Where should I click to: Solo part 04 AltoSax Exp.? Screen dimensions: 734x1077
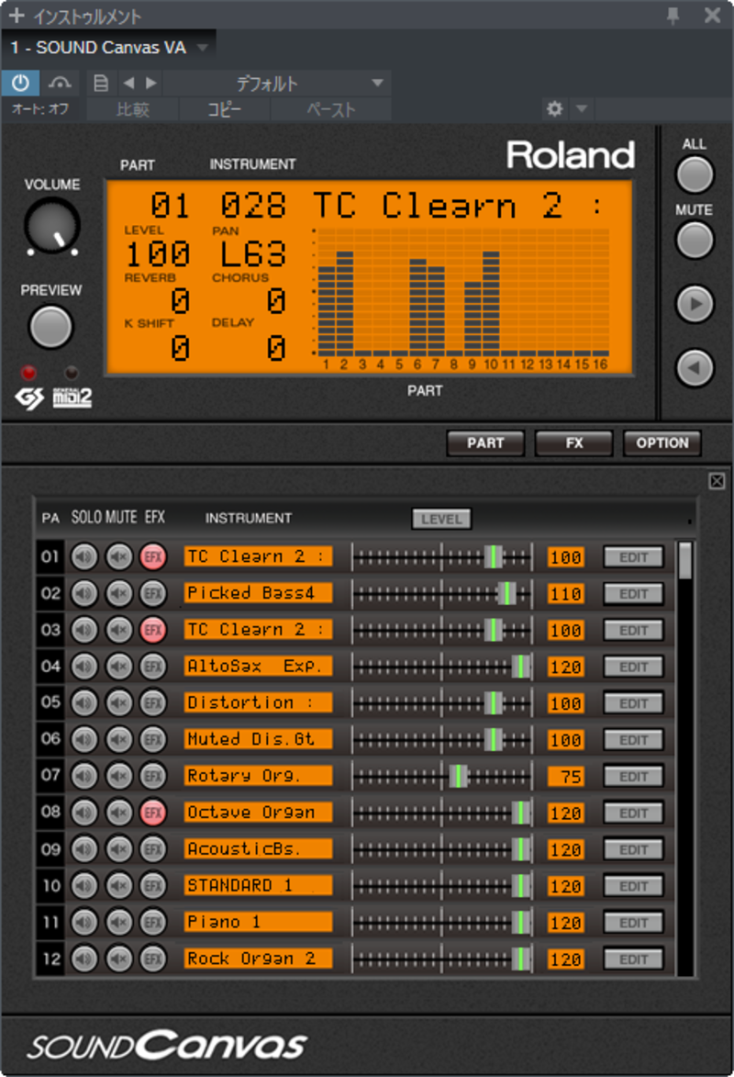pyautogui.click(x=84, y=667)
